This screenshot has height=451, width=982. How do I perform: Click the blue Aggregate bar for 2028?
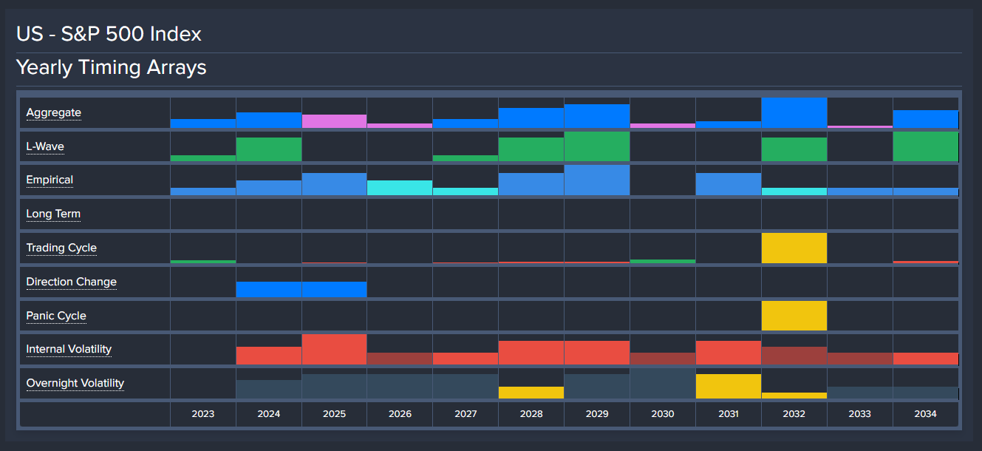pos(531,118)
